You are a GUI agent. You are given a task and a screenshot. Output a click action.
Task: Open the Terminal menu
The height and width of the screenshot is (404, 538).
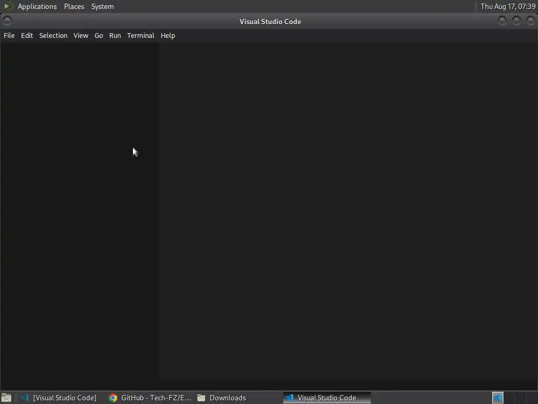[x=141, y=35]
